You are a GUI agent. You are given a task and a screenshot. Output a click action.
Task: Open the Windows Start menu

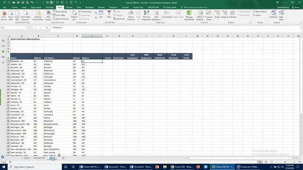click(x=4, y=167)
